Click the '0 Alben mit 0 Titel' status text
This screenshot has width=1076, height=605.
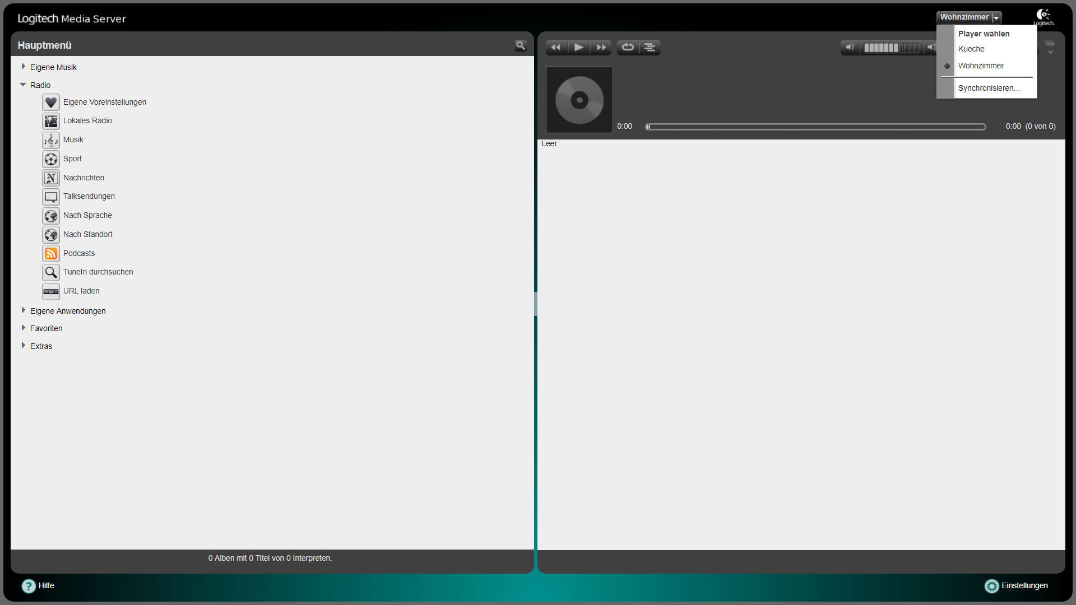click(x=270, y=558)
